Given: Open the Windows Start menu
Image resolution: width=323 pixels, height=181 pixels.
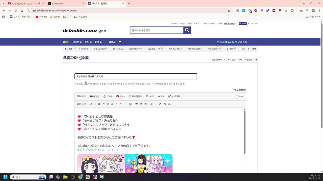Looking at the screenshot, I should (5, 177).
